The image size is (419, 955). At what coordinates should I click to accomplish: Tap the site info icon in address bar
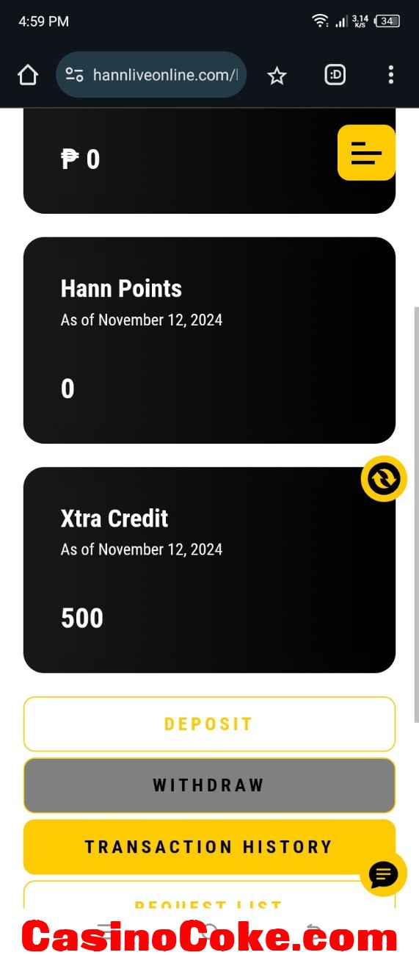(74, 75)
